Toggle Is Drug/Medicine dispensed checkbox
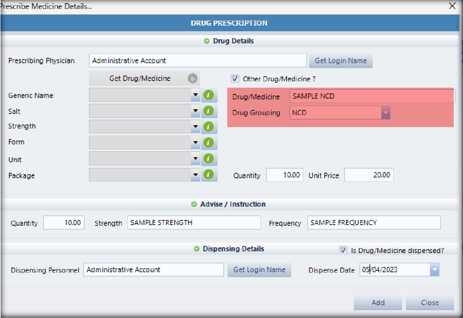 [343, 250]
